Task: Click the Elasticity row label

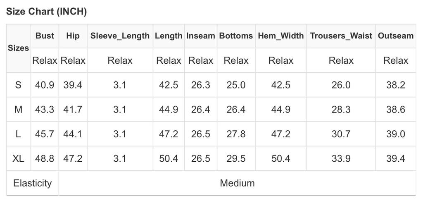Action: [32, 183]
